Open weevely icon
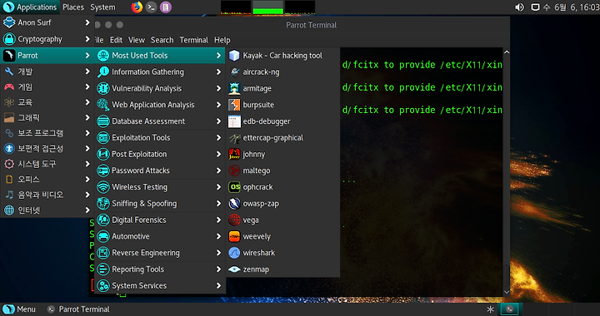 (x=234, y=236)
